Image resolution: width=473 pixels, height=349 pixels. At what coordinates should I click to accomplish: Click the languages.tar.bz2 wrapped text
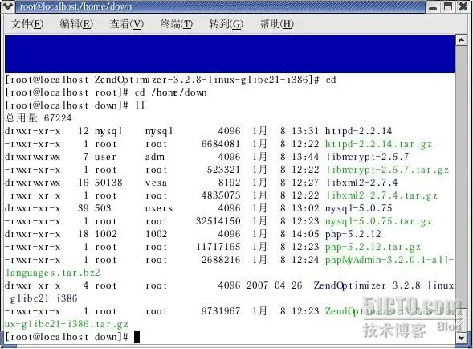click(x=53, y=273)
